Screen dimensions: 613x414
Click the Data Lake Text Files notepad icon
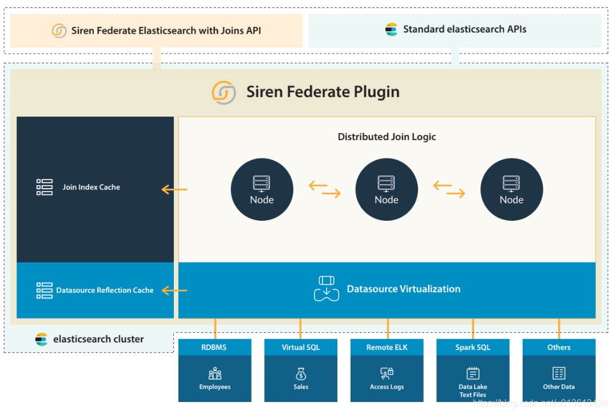[x=473, y=373]
